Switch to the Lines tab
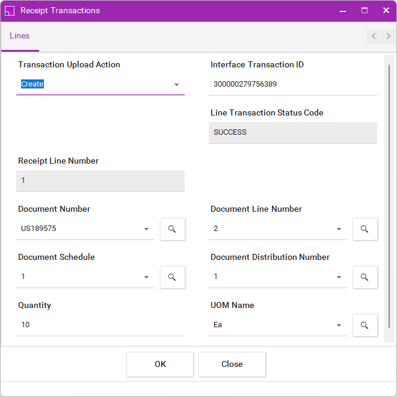The image size is (397, 397). pyautogui.click(x=20, y=36)
